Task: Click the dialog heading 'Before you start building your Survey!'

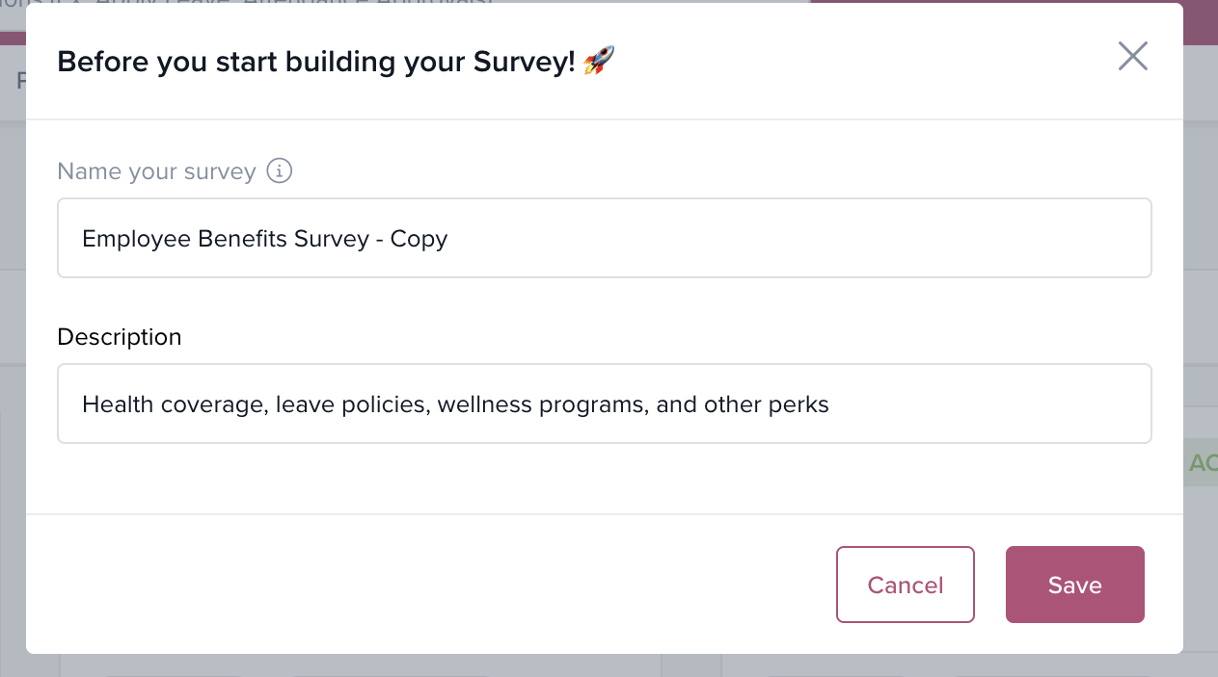Action: 316,62
